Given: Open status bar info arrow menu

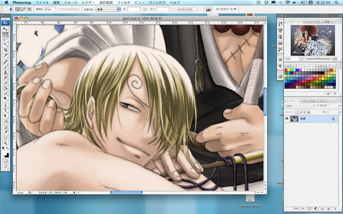Looking at the screenshot, I should tap(74, 193).
